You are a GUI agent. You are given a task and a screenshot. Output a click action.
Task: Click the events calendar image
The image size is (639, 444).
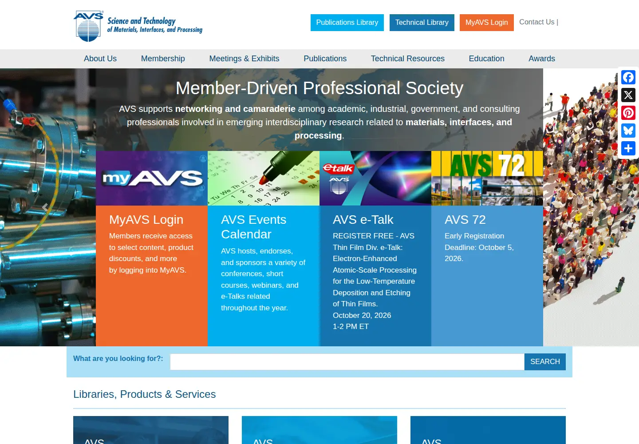click(x=264, y=178)
